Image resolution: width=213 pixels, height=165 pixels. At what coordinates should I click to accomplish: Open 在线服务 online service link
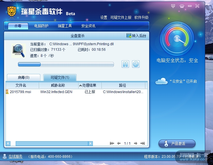[x=15, y=157]
